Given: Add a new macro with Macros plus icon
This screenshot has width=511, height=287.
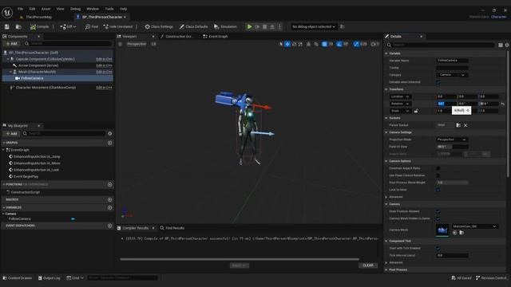Looking at the screenshot, I should (x=110, y=199).
